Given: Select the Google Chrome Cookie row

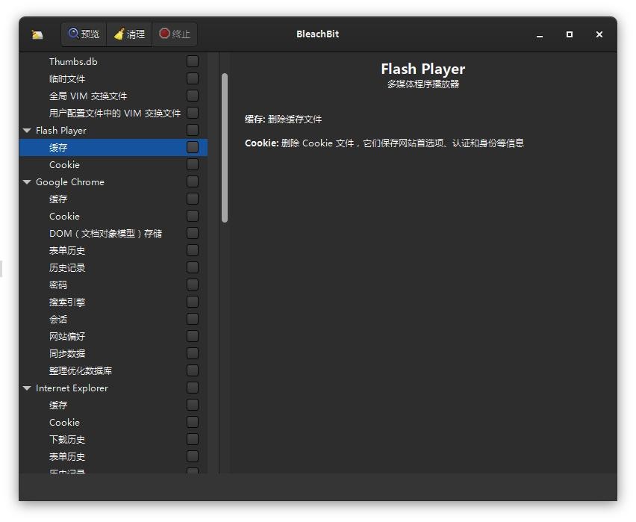Looking at the screenshot, I should click(x=113, y=217).
